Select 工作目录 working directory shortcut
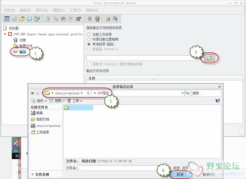The height and width of the screenshot is (179, 246). (40, 132)
